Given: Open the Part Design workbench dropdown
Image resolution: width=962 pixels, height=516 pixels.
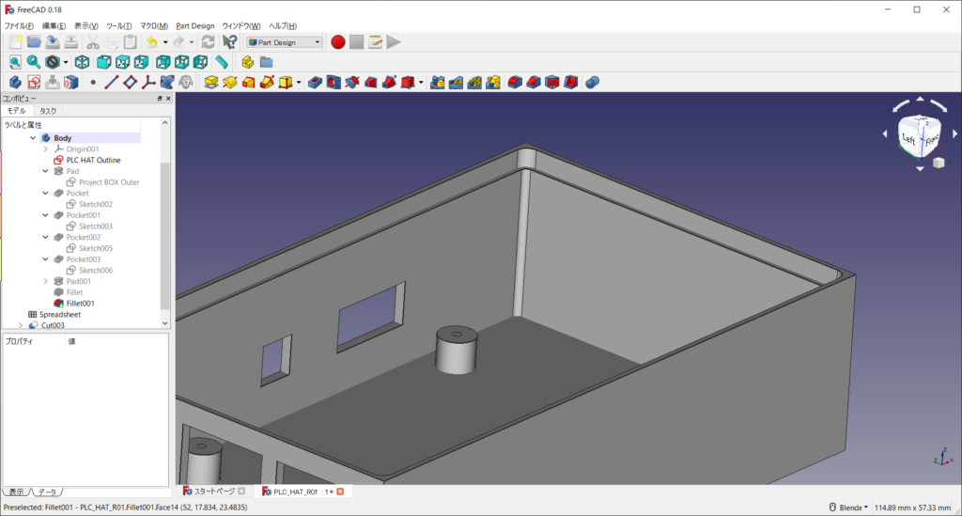Looking at the screenshot, I should [x=284, y=41].
